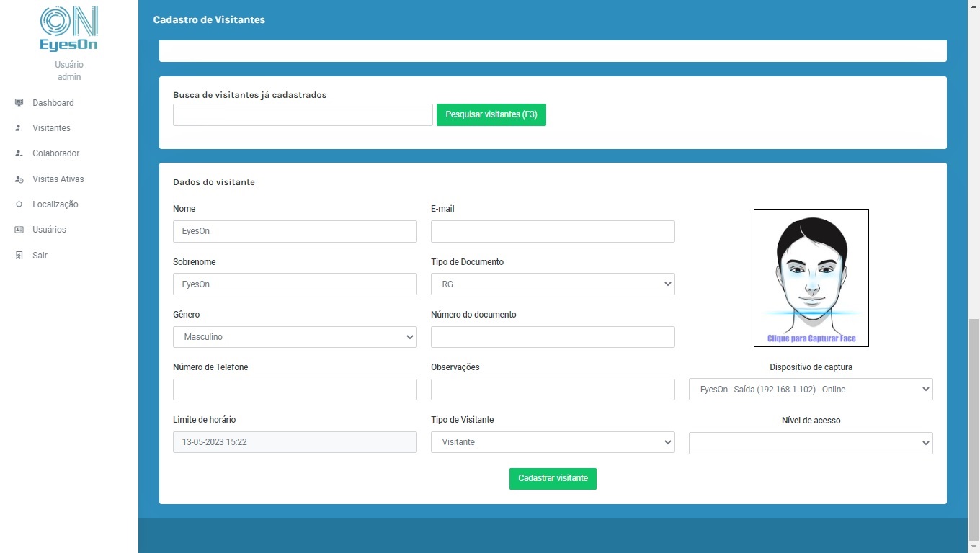
Task: Click the face capture image
Action: pos(811,277)
